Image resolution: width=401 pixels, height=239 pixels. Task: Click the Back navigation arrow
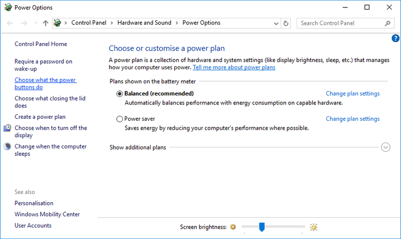10,23
